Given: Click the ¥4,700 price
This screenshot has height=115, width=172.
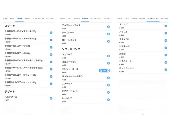Looking at the screenshot, I should (7, 71).
